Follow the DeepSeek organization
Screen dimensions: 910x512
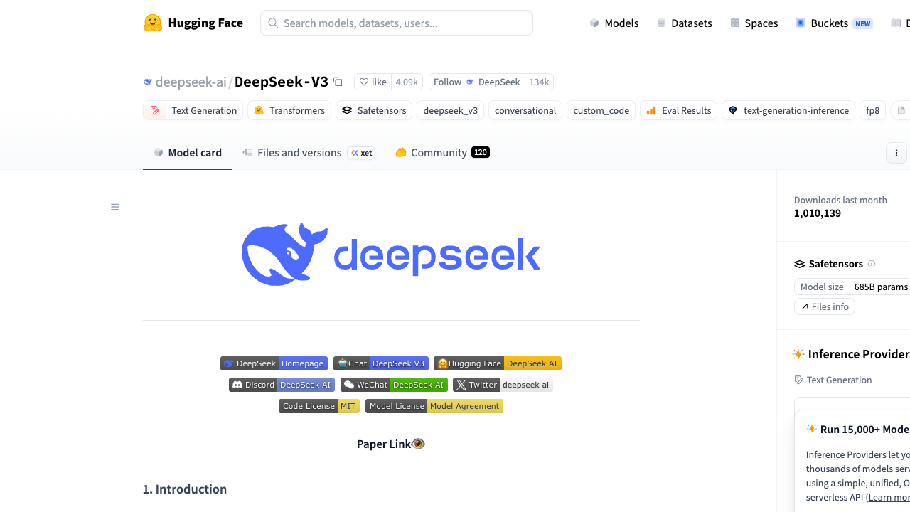coord(477,82)
